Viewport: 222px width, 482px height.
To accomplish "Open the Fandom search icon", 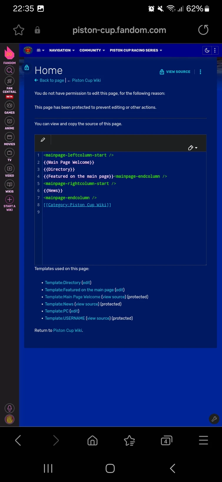I will 9,70.
